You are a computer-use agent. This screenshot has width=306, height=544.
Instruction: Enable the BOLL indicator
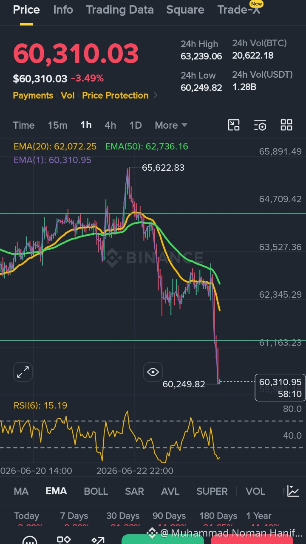[x=96, y=491]
